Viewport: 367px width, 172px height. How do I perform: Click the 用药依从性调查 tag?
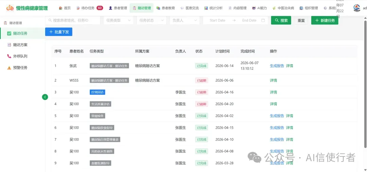click(x=102, y=151)
